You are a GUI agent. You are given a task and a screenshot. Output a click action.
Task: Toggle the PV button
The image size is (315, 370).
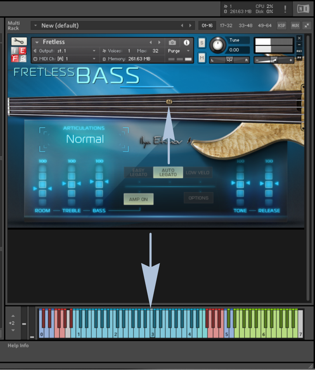click(299, 57)
